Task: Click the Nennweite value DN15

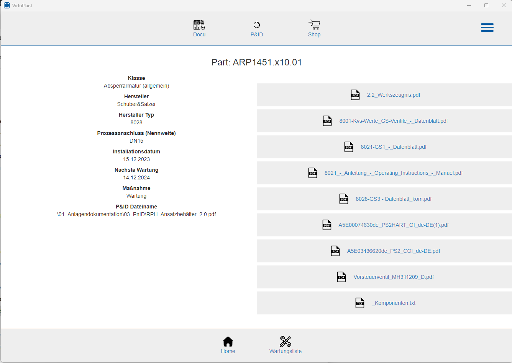Action: [136, 141]
